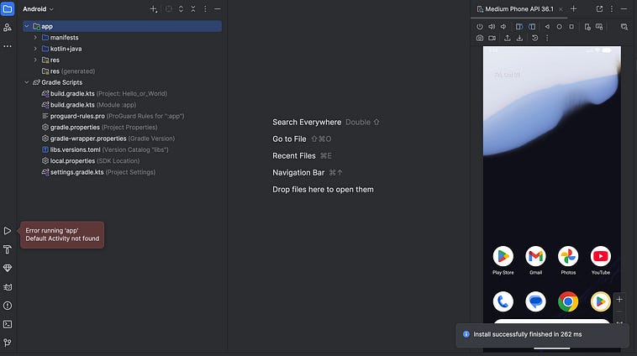Tap Chrome app in emulator
This screenshot has width=637, height=356.
(568, 301)
